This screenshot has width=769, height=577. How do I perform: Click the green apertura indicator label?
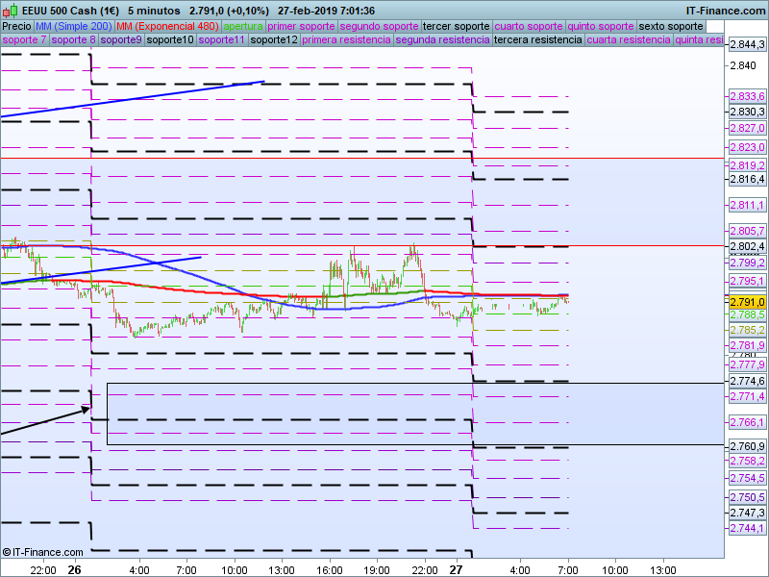[243, 26]
